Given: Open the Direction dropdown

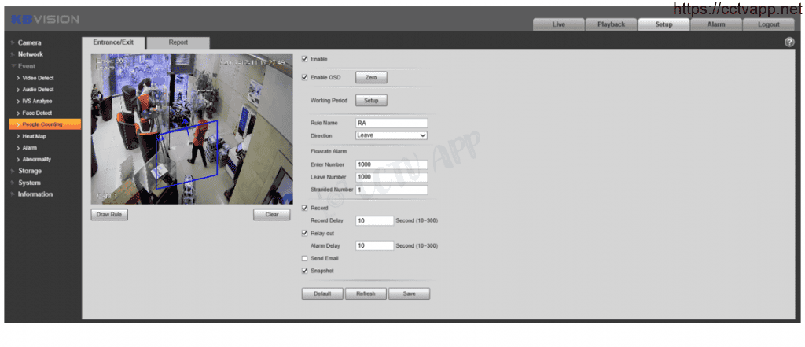Looking at the screenshot, I should [391, 135].
